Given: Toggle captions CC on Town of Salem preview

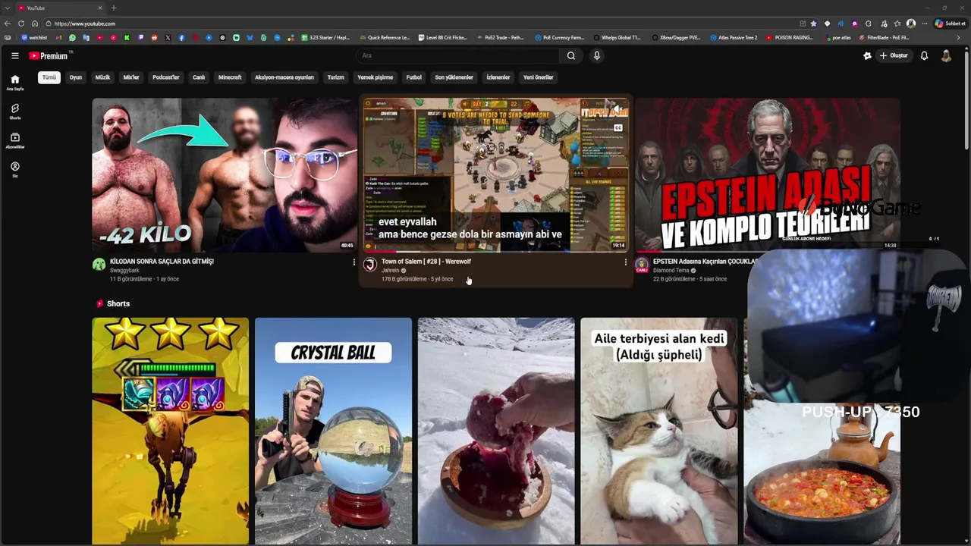Looking at the screenshot, I should point(618,128).
